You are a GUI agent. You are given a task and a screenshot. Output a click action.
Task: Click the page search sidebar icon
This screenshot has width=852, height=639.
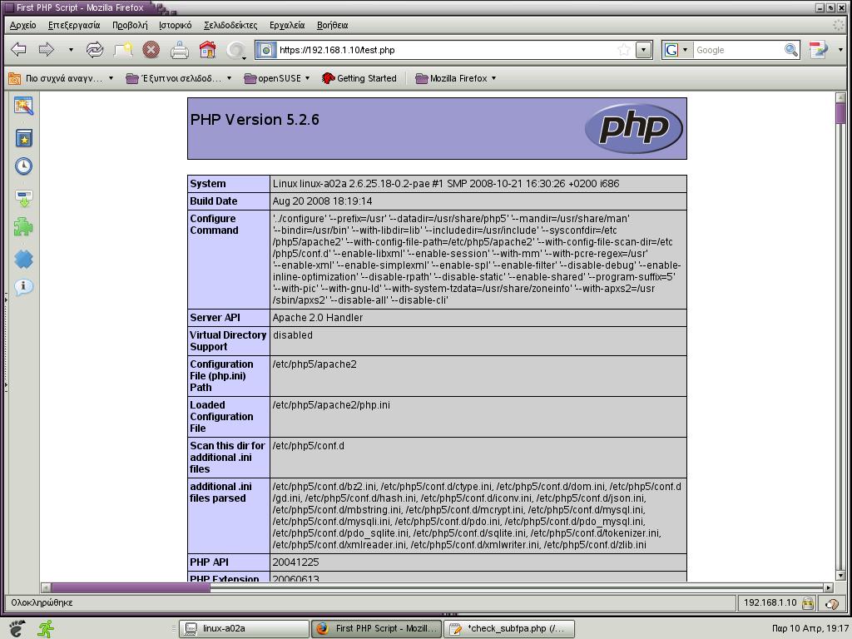tap(23, 106)
